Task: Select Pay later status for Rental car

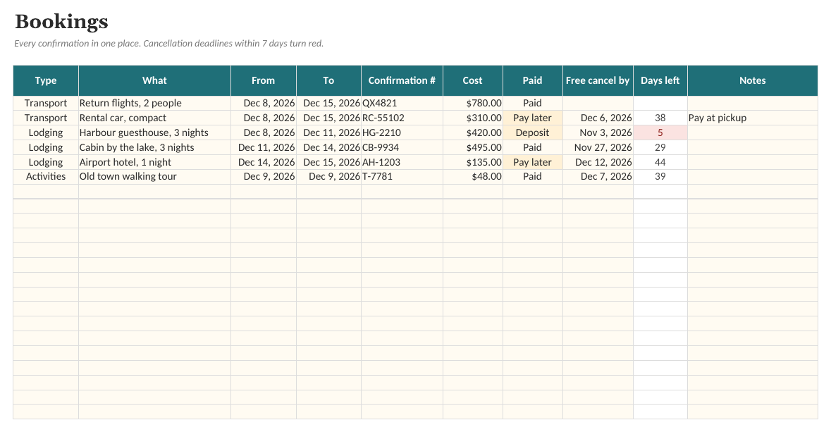Action: pos(533,118)
